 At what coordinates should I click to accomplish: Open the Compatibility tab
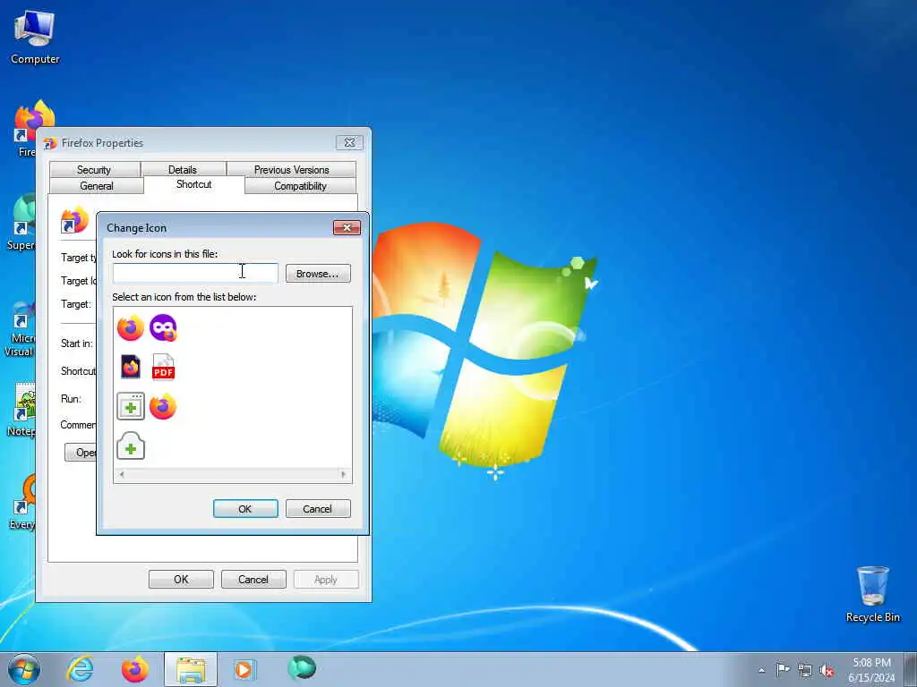click(300, 186)
